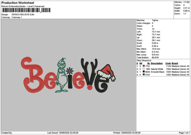Click the 'Colorway 1' value
This screenshot has width=191, height=135.
point(17,18)
